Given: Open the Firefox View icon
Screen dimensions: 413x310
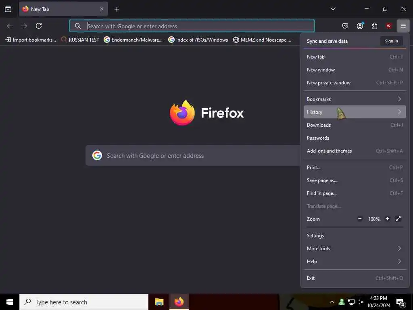Looking at the screenshot, I should 8,9.
